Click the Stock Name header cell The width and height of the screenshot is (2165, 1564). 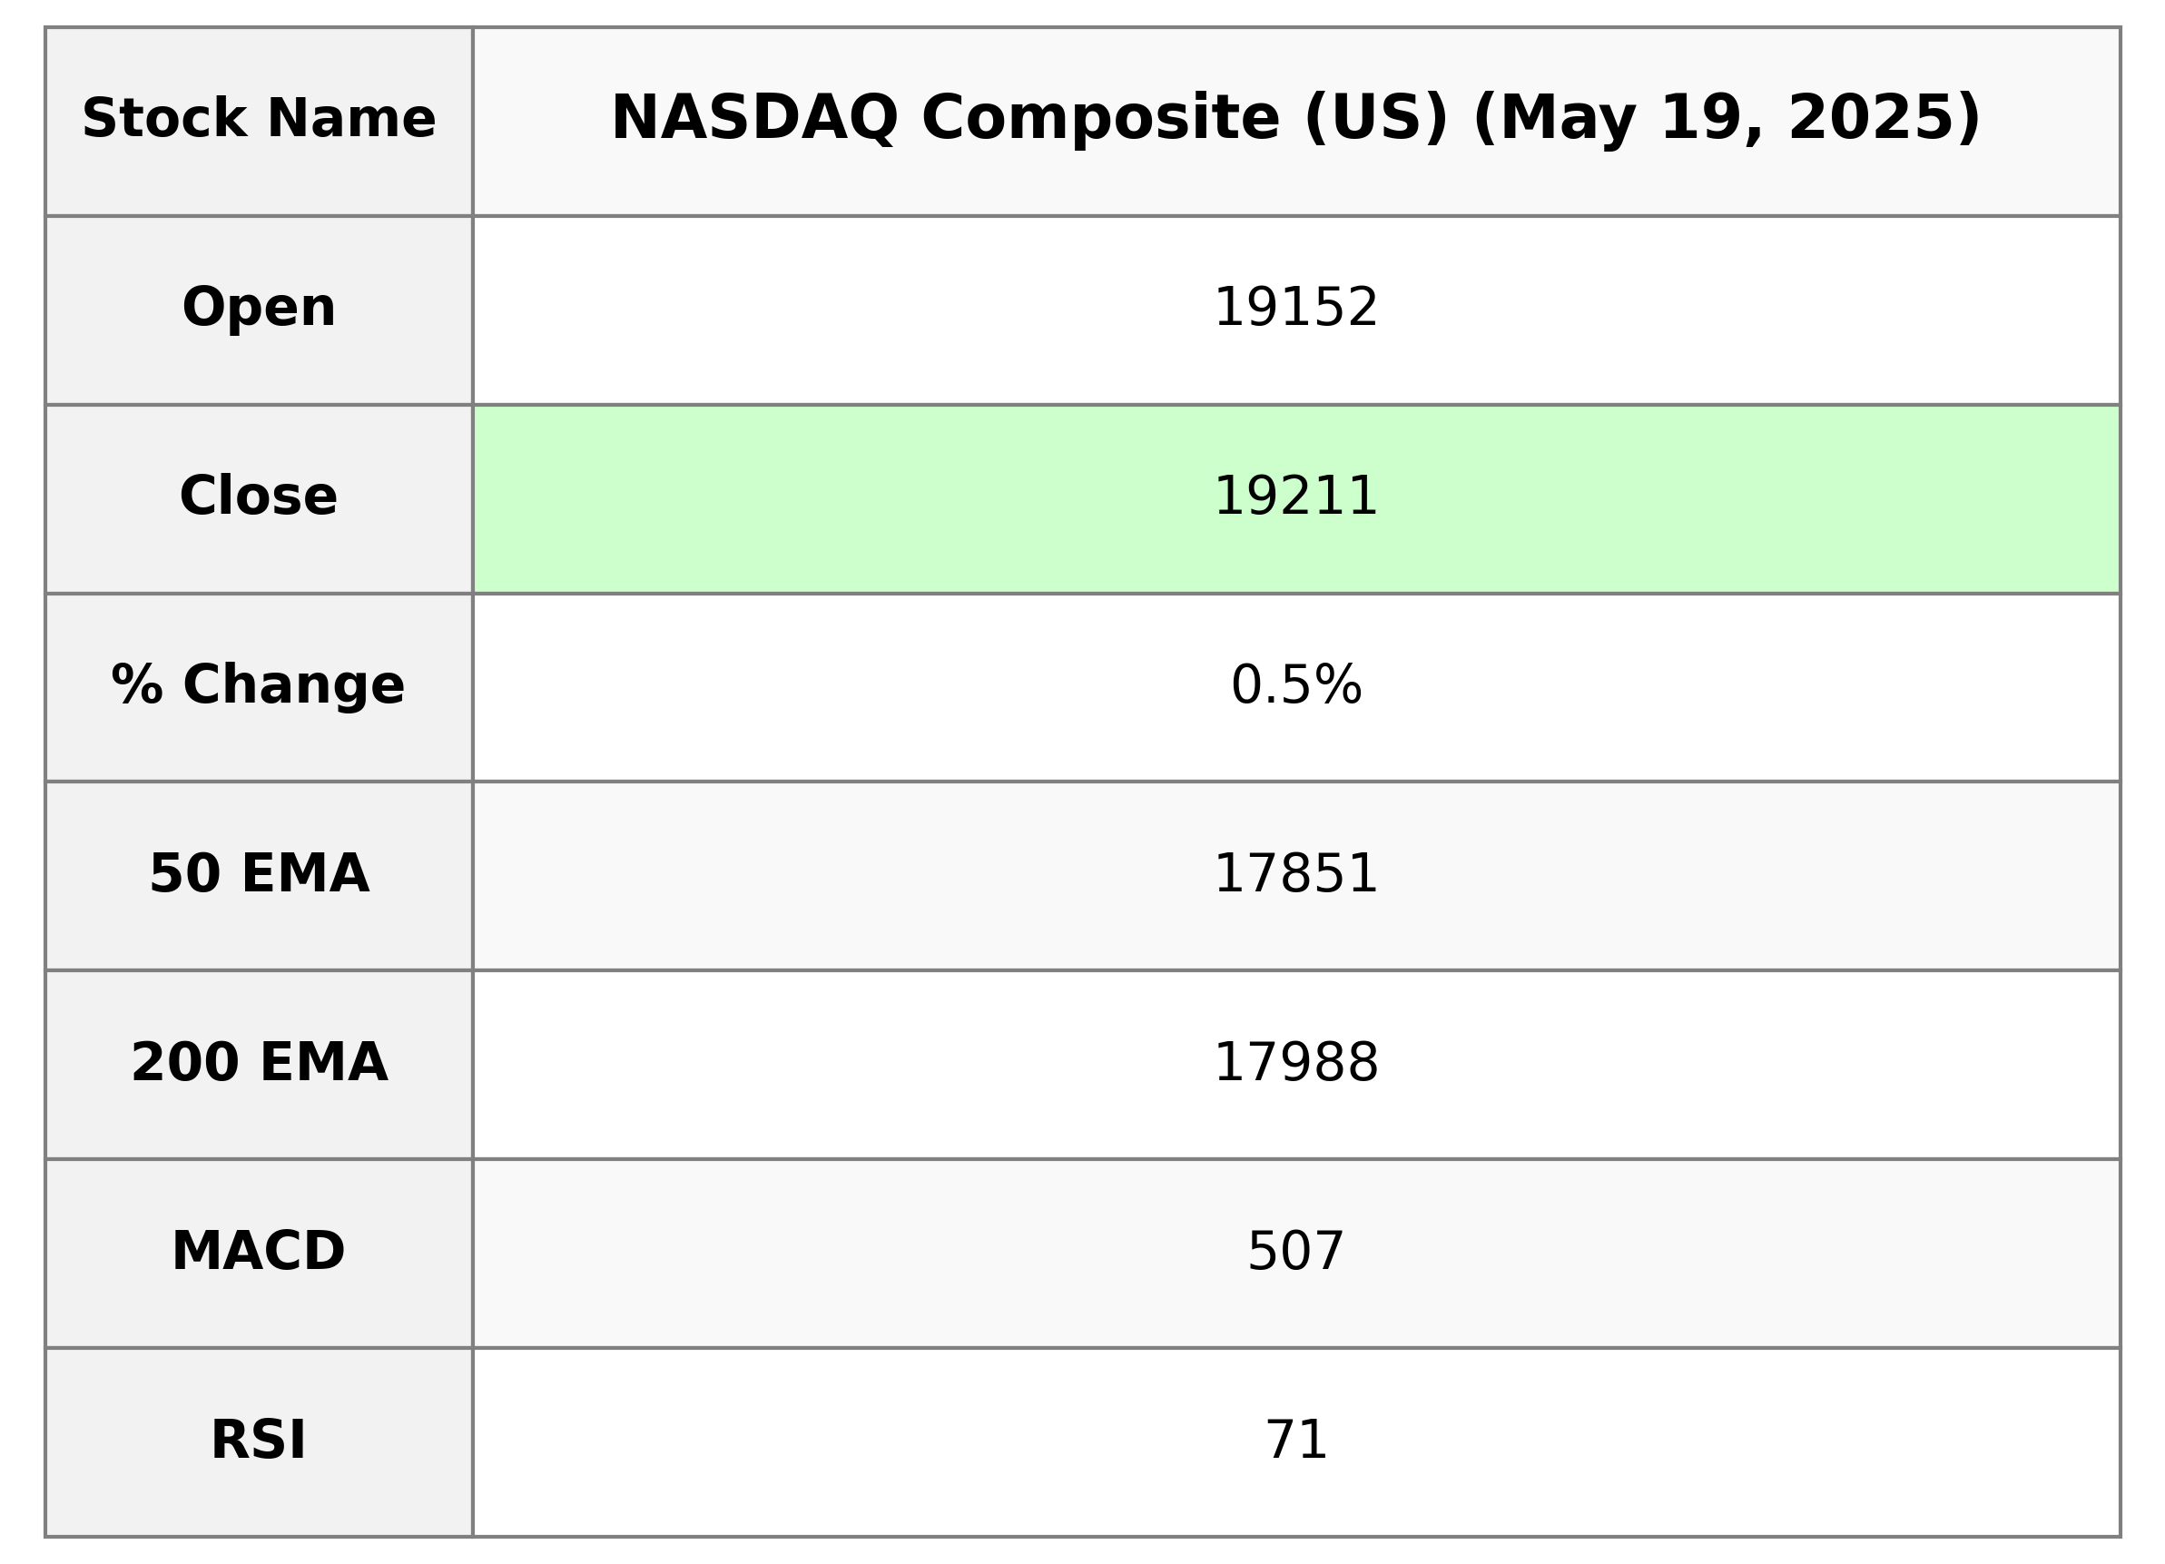(259, 119)
